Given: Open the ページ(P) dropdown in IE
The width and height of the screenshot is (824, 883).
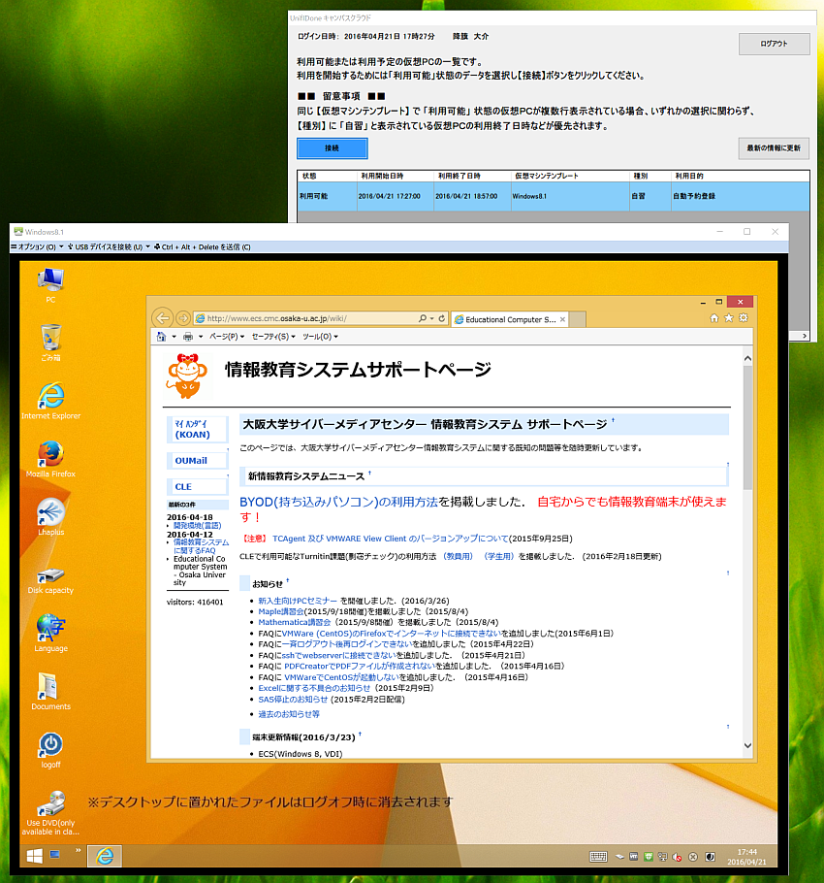Looking at the screenshot, I should tap(224, 337).
